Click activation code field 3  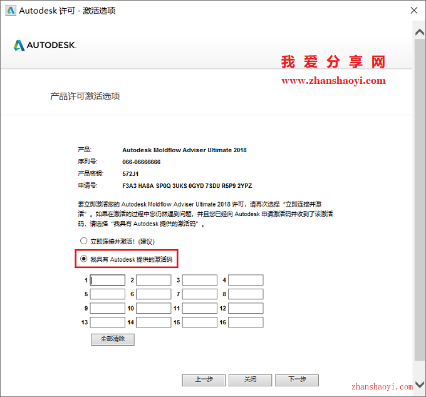coord(200,280)
